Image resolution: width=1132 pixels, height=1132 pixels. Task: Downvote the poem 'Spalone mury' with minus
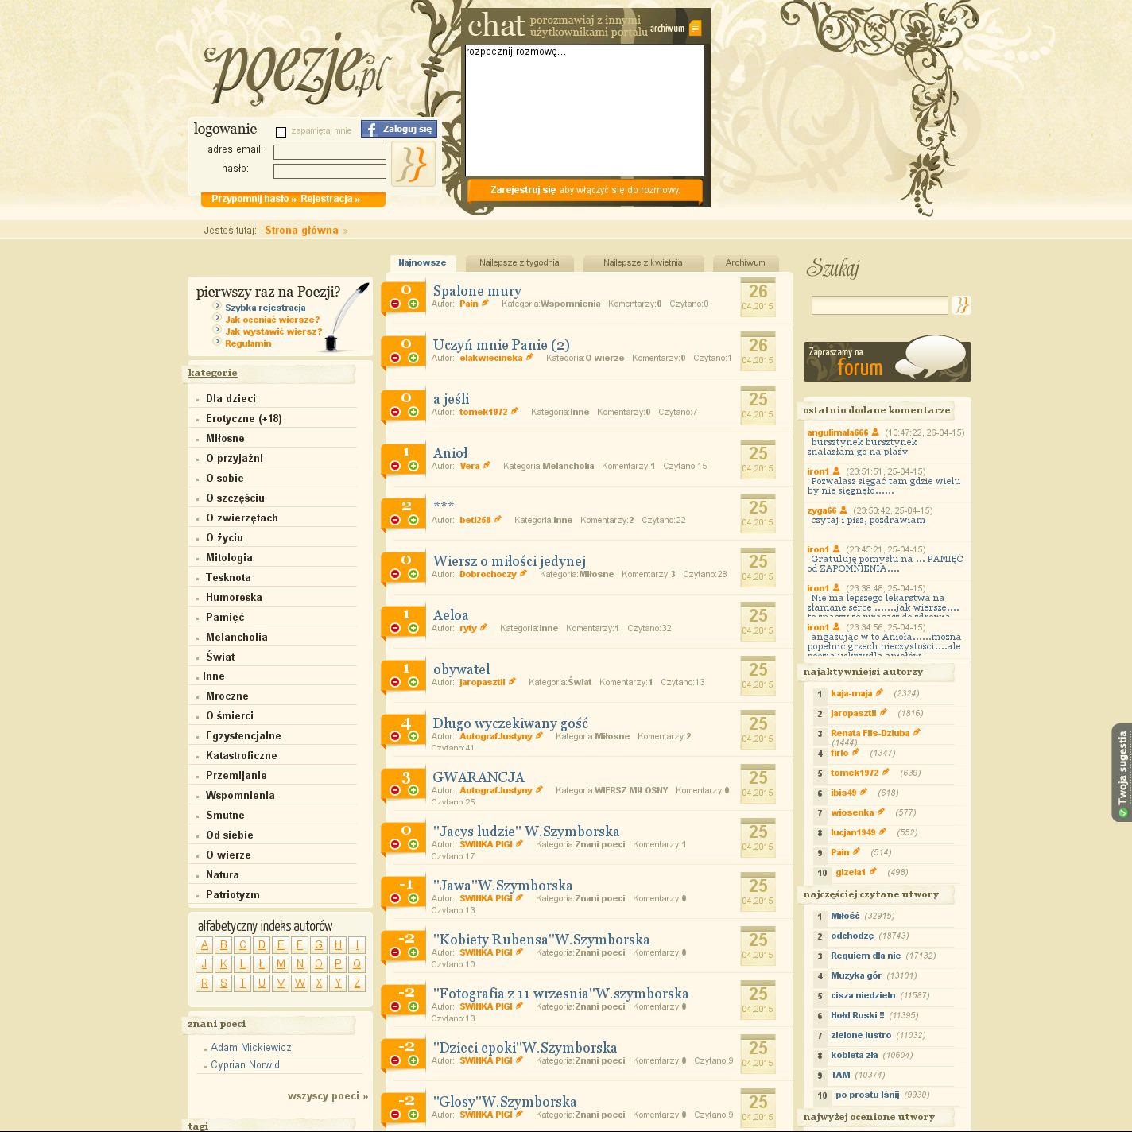coord(395,304)
